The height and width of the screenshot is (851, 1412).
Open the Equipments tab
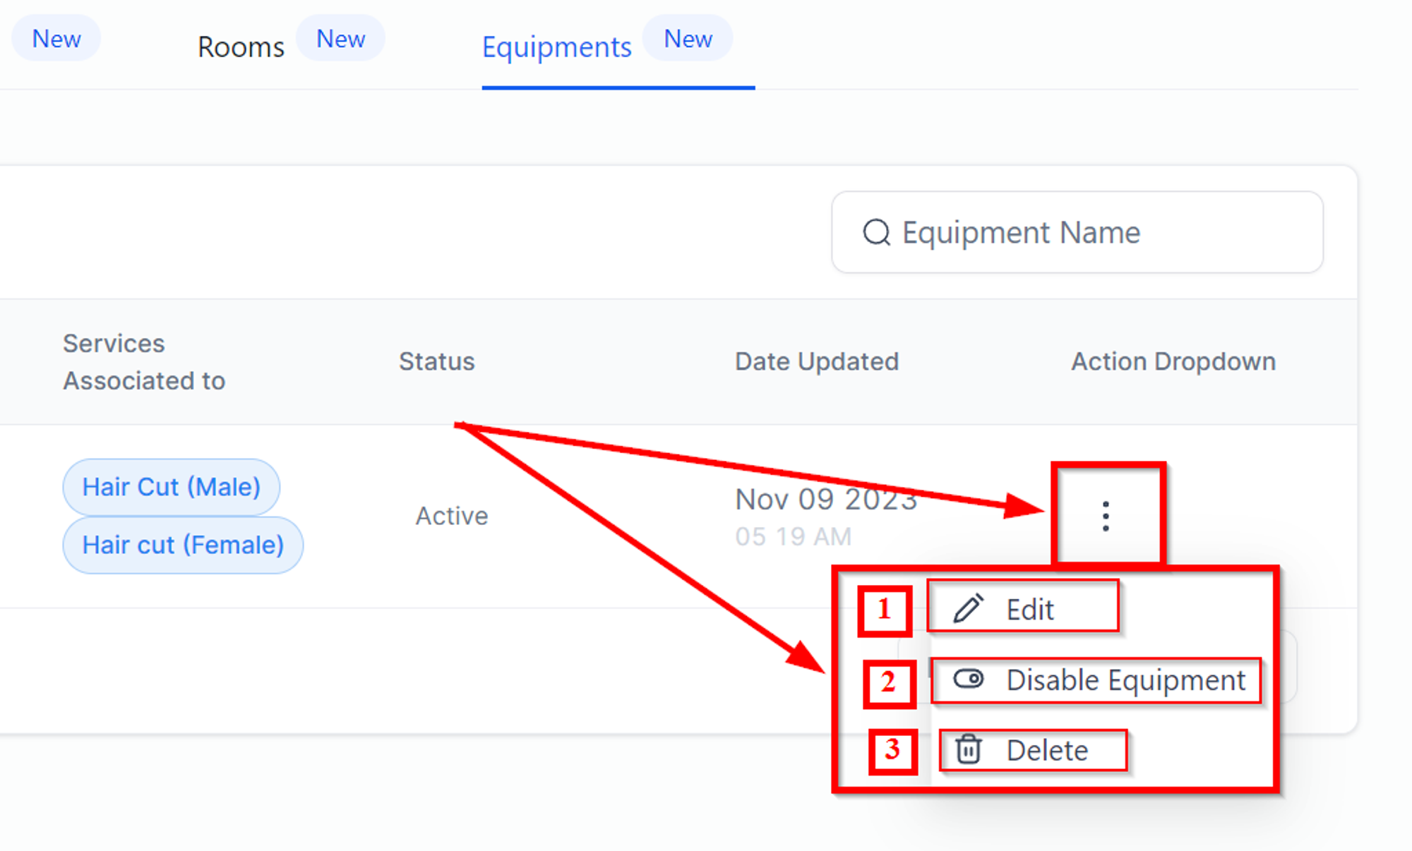point(556,47)
